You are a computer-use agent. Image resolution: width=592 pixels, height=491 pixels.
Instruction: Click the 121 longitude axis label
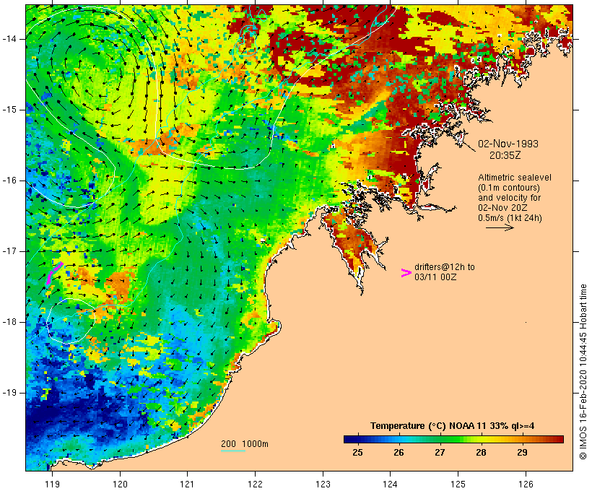point(187,484)
